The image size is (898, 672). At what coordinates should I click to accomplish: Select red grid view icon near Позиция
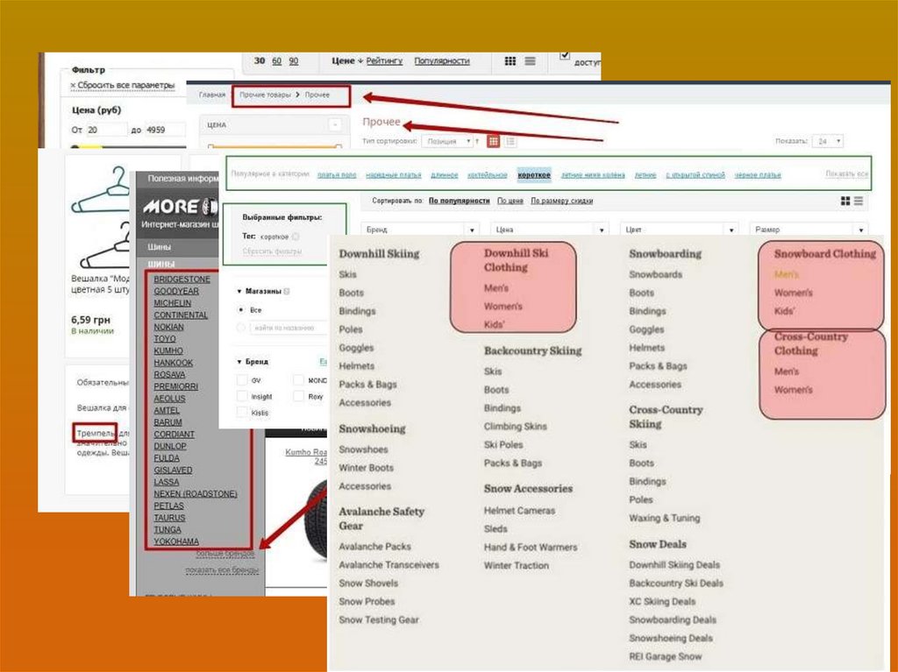[493, 141]
